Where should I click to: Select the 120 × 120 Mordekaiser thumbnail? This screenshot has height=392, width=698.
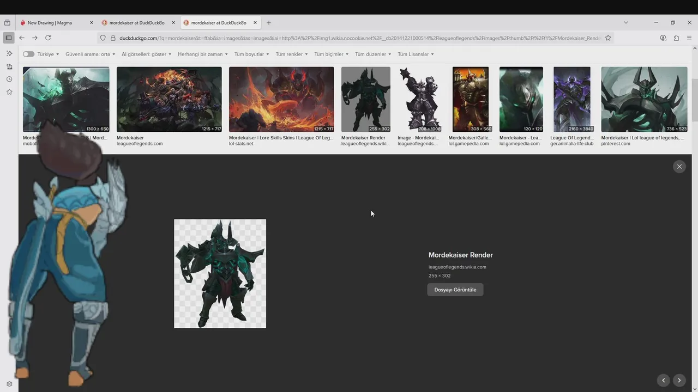click(x=521, y=100)
